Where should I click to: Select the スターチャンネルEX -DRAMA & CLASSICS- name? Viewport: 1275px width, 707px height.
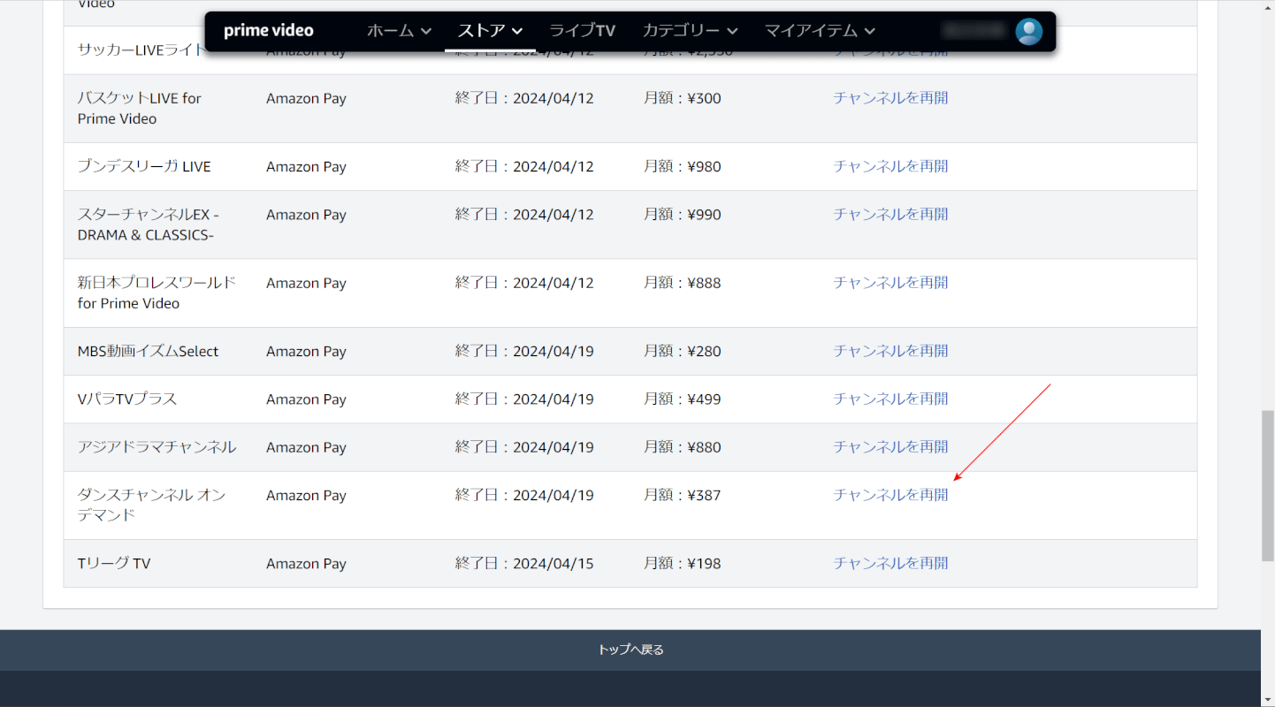148,224
